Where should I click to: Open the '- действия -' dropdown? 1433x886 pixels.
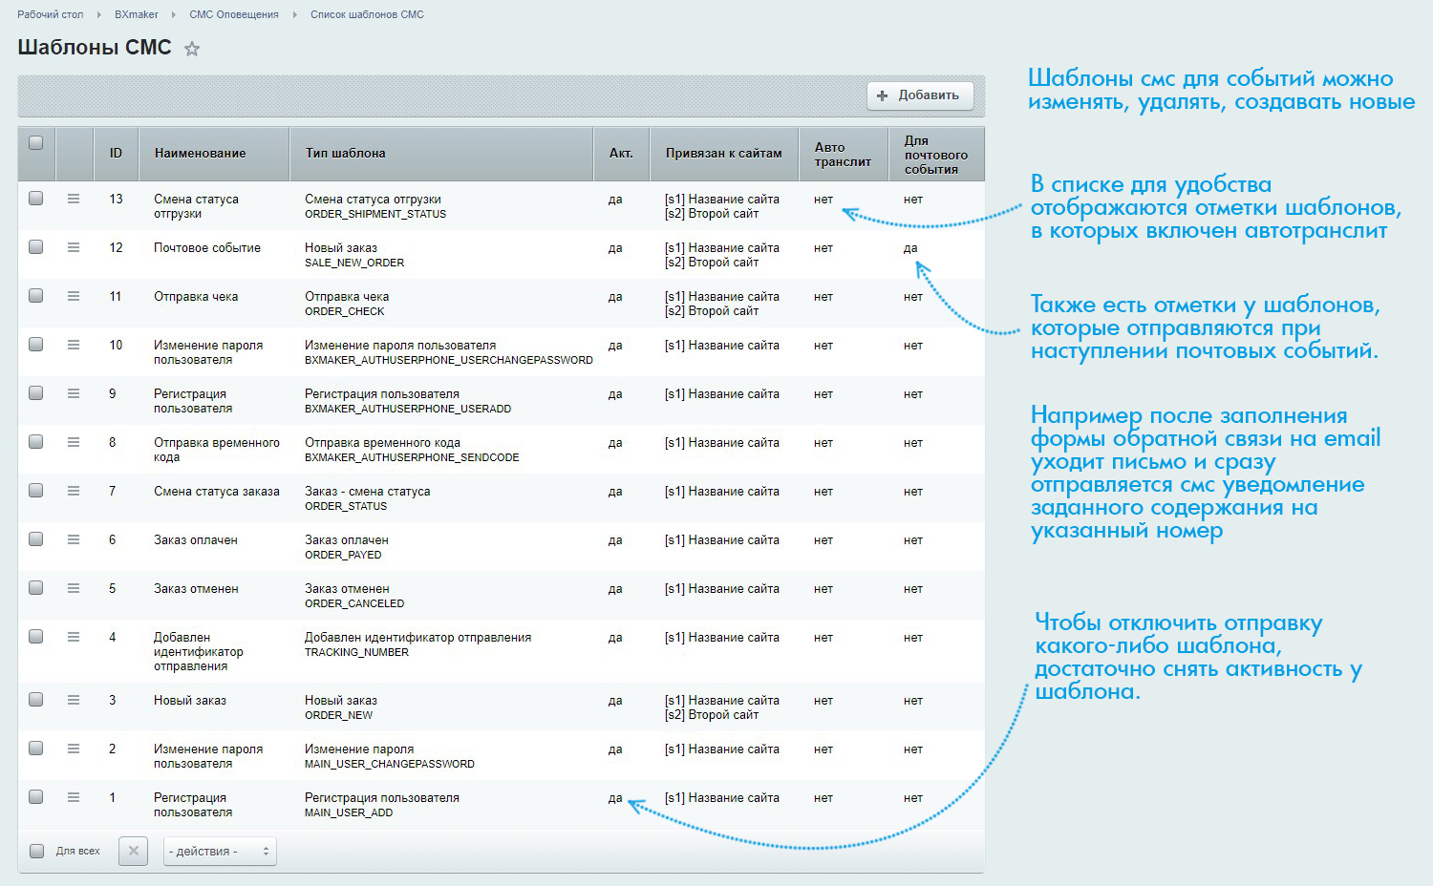[220, 851]
